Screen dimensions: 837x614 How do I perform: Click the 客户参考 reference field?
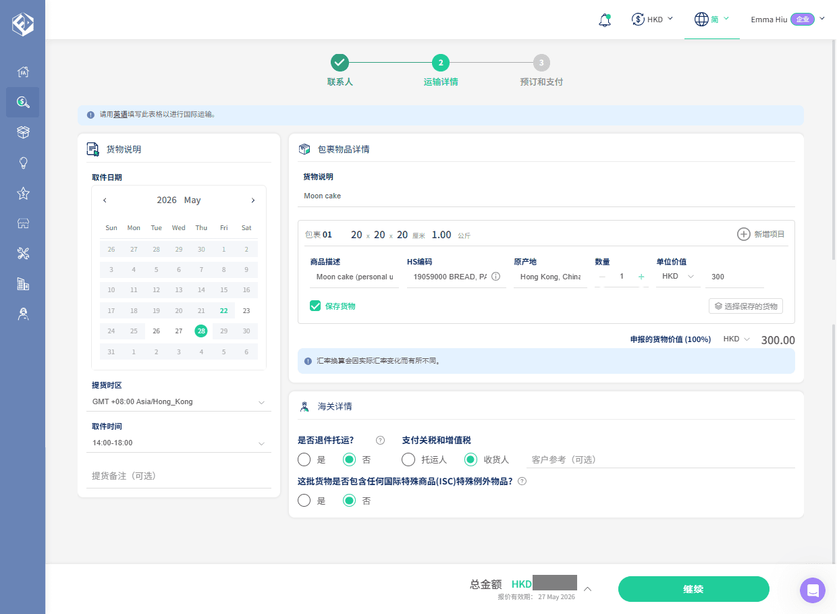(x=660, y=459)
